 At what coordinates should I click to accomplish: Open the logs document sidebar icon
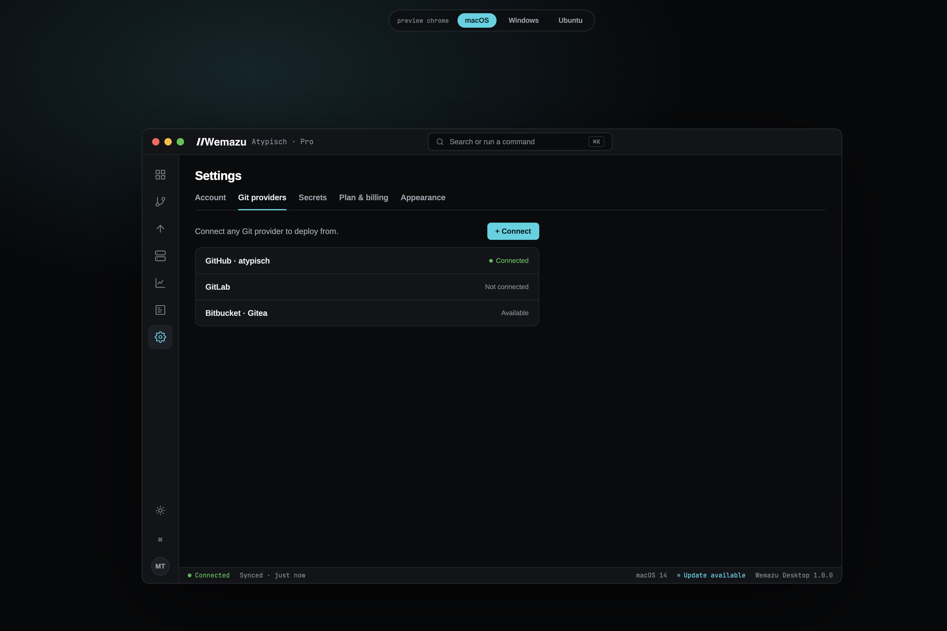click(160, 310)
